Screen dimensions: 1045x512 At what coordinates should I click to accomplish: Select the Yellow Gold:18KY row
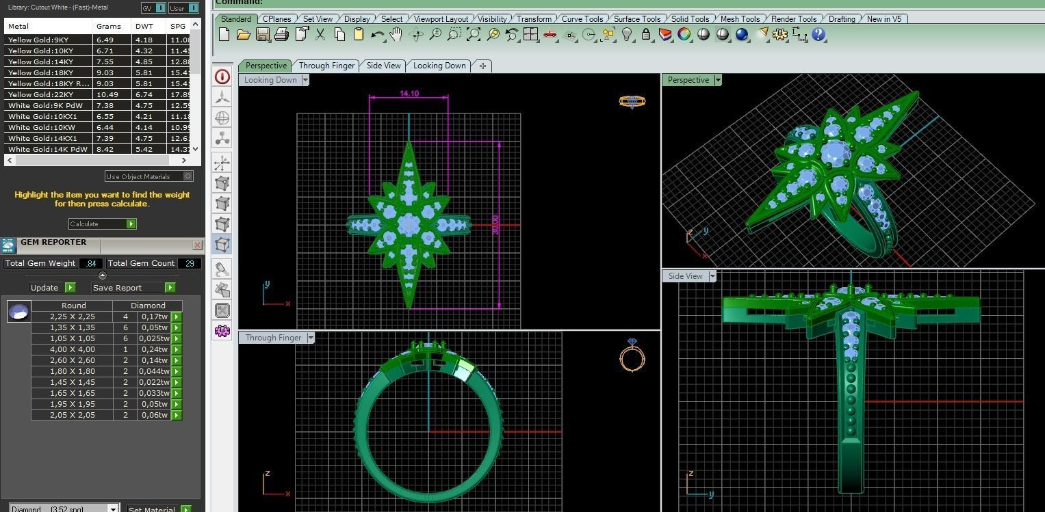point(96,72)
